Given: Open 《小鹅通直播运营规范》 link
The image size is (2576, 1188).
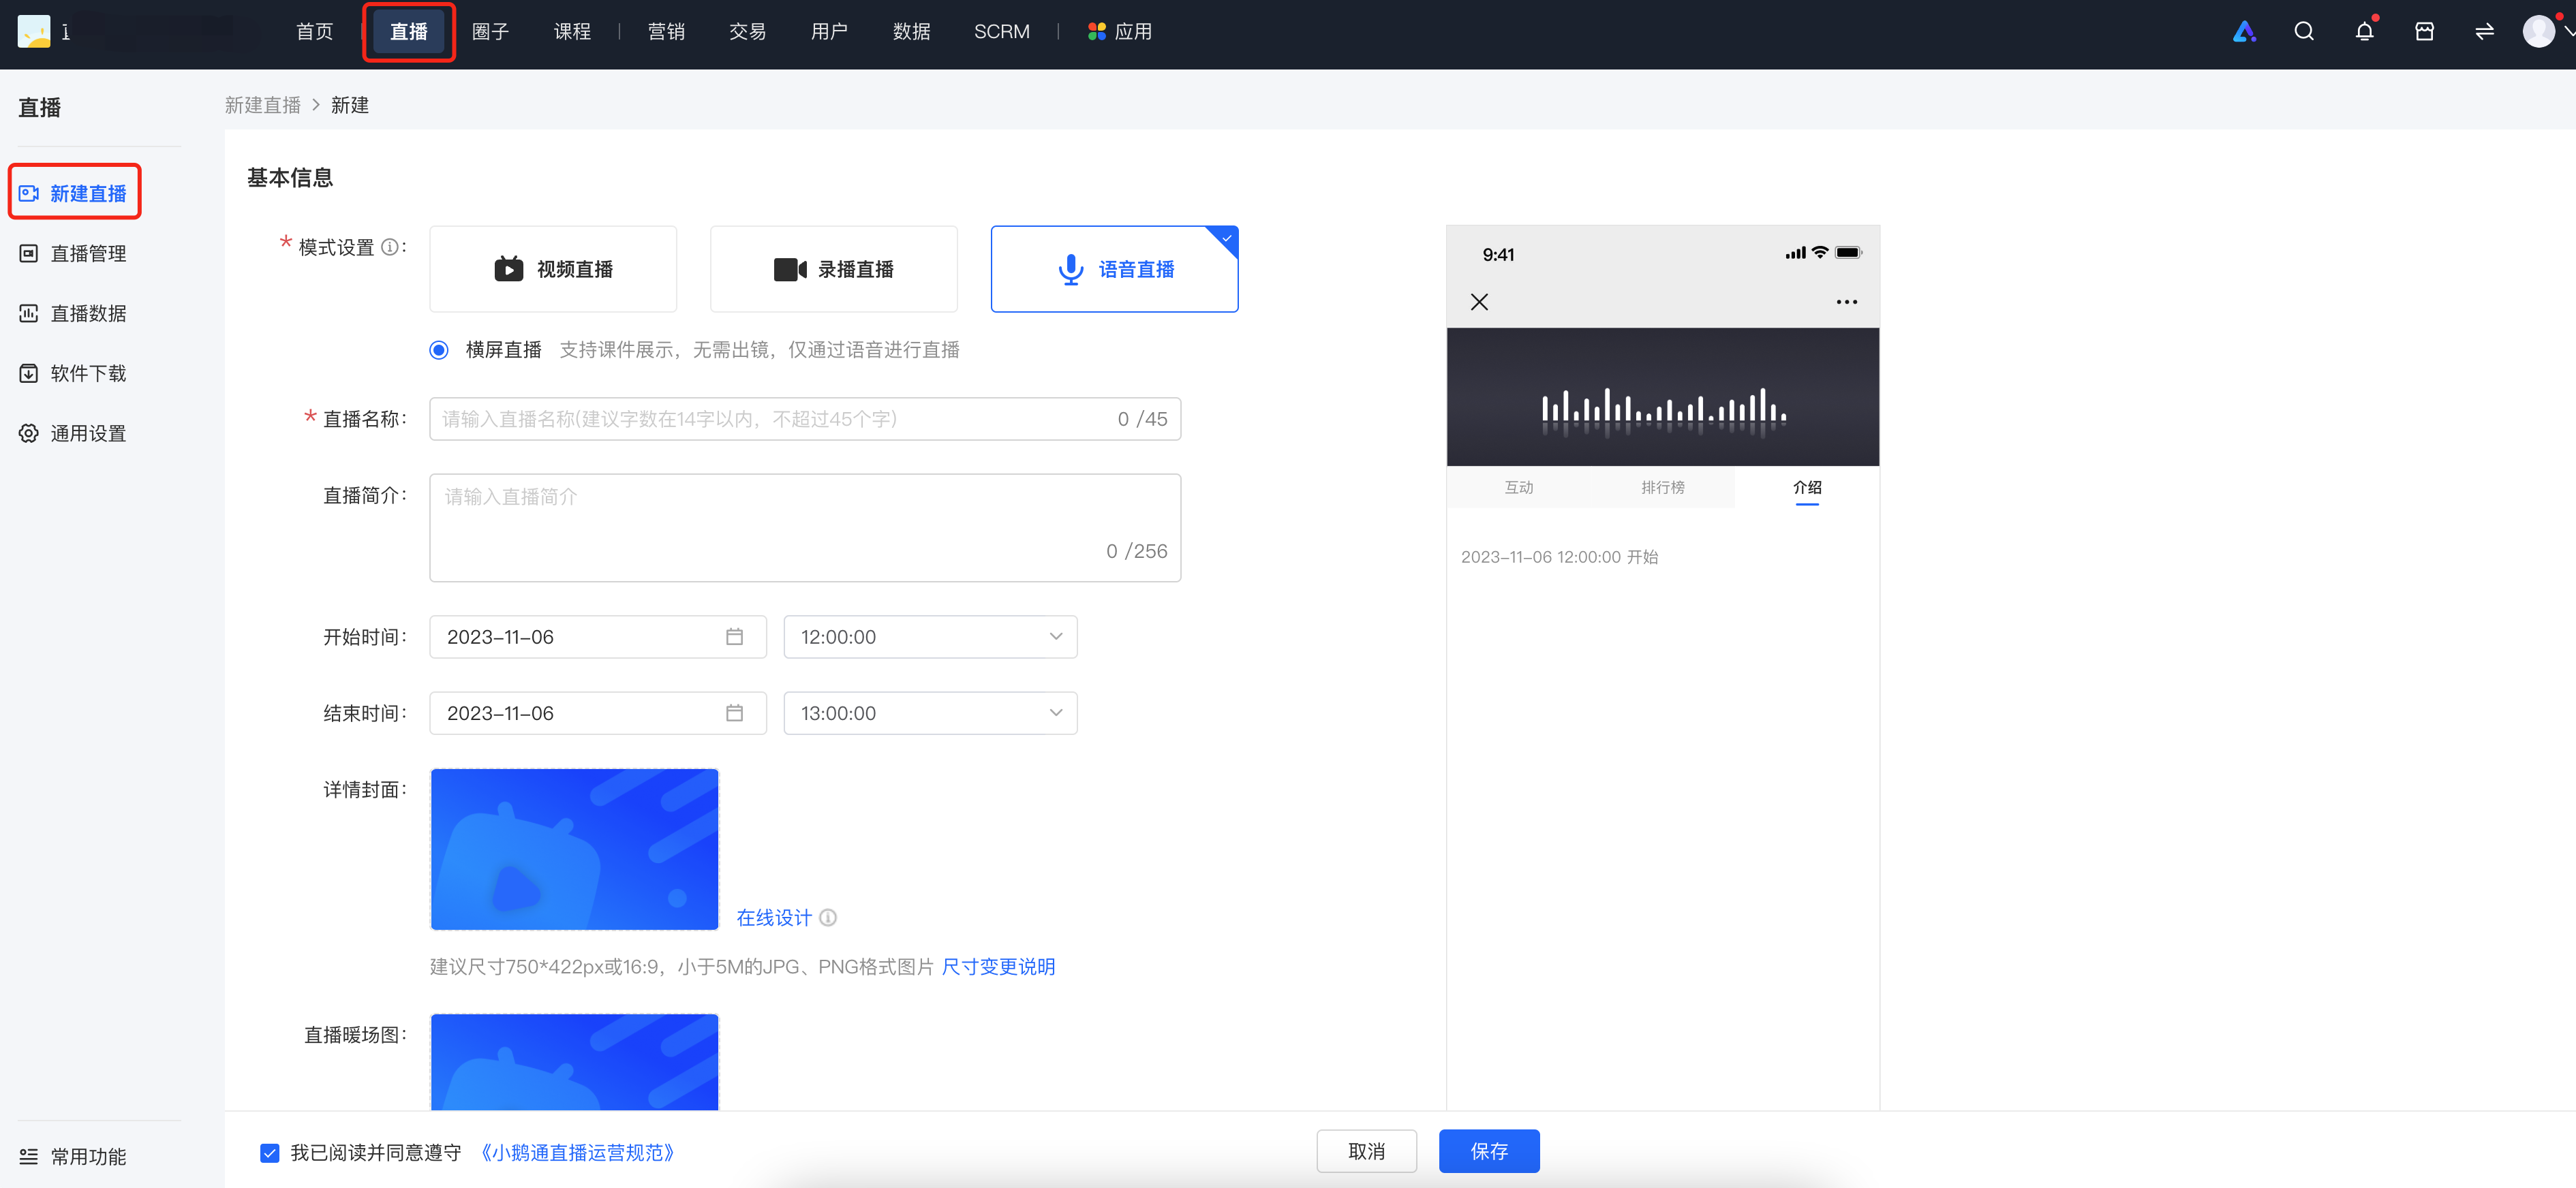Looking at the screenshot, I should click(x=578, y=1153).
